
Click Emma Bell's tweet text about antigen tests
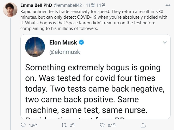[x=94, y=20]
